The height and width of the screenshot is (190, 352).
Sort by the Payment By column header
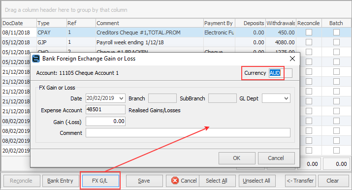click(219, 23)
